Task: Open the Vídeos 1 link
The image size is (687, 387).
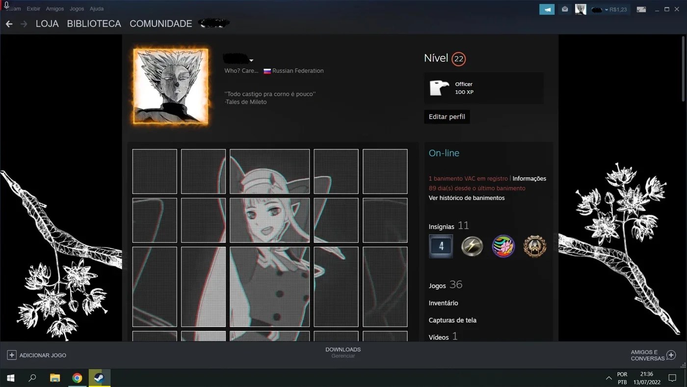Action: [443, 337]
